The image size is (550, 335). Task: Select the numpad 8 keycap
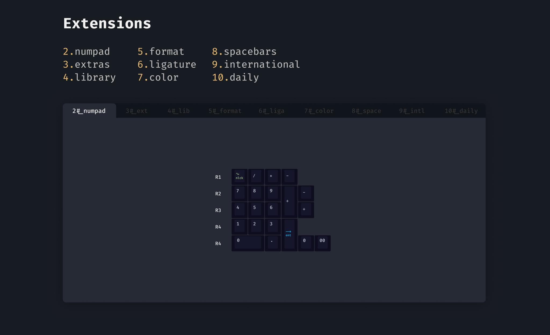[256, 193]
